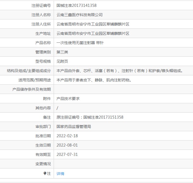
Task: Click the 注册人名称 row label
Action: [x=41, y=15]
